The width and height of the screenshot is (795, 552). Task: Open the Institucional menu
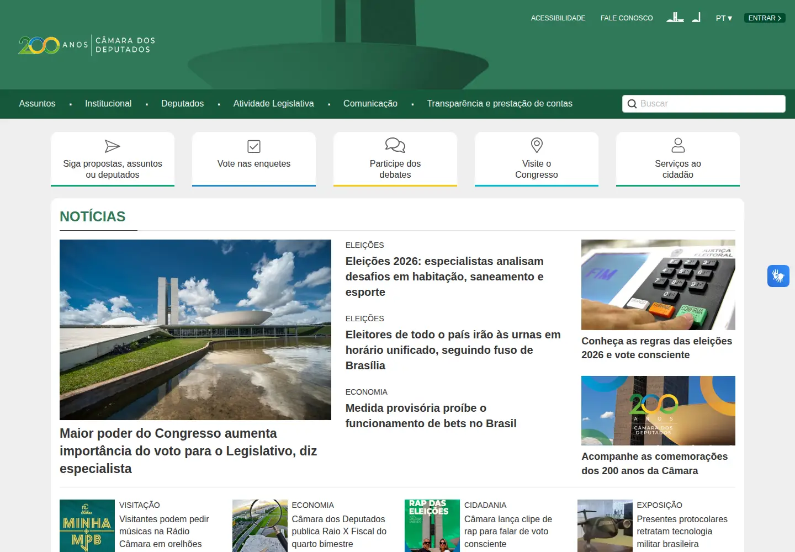pyautogui.click(x=108, y=104)
